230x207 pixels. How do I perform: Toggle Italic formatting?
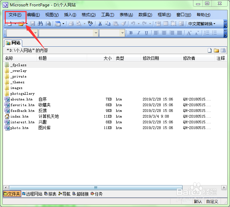139,33
